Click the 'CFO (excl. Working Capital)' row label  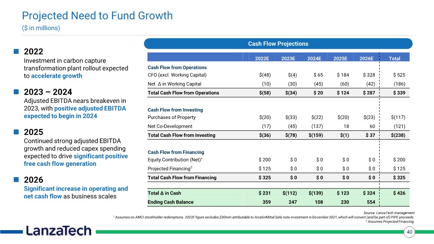(x=177, y=75)
